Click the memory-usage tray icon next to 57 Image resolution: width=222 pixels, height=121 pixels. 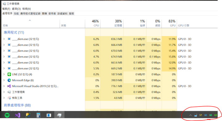[195, 115]
